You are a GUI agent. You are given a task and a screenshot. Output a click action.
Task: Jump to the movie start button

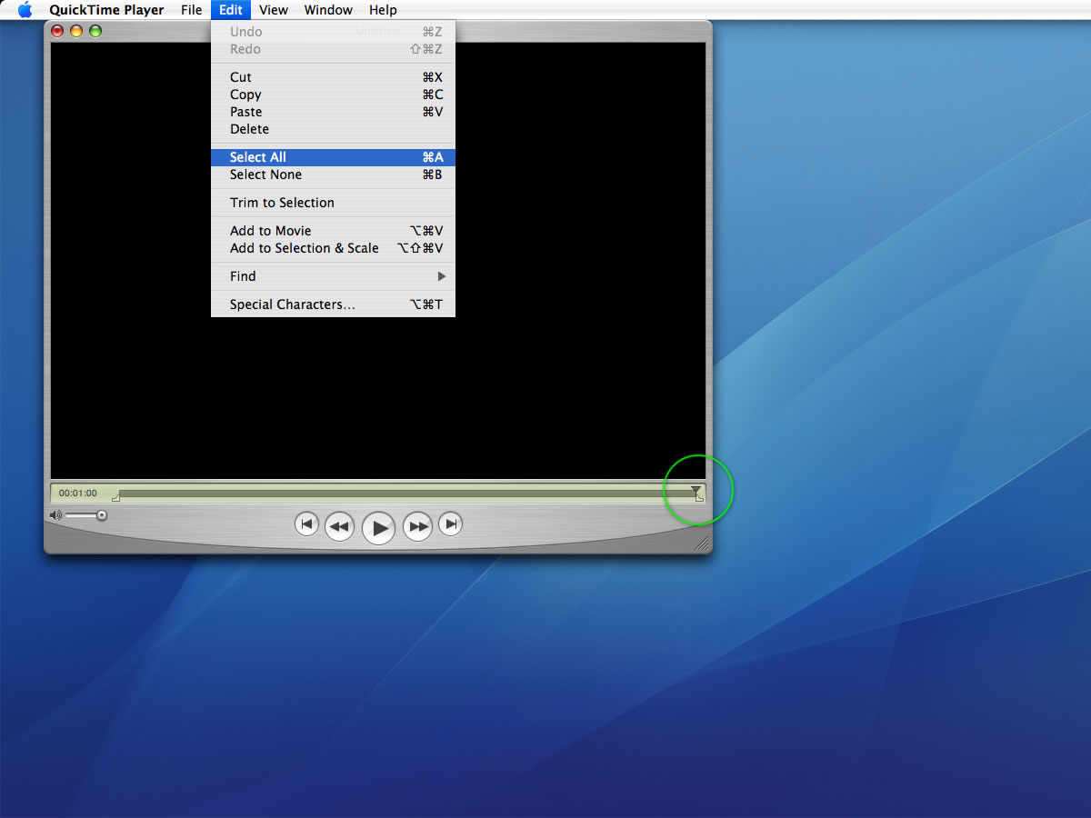coord(306,524)
